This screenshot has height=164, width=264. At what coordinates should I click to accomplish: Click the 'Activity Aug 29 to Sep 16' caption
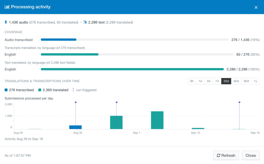pyautogui.click(x=24, y=139)
